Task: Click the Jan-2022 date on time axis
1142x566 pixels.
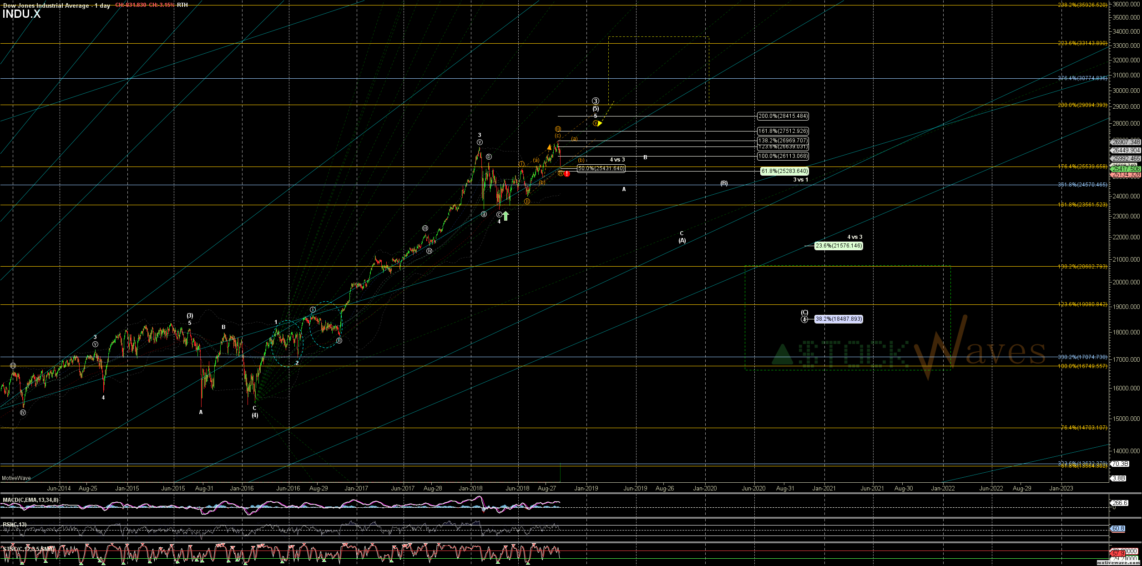Action: click(943, 489)
